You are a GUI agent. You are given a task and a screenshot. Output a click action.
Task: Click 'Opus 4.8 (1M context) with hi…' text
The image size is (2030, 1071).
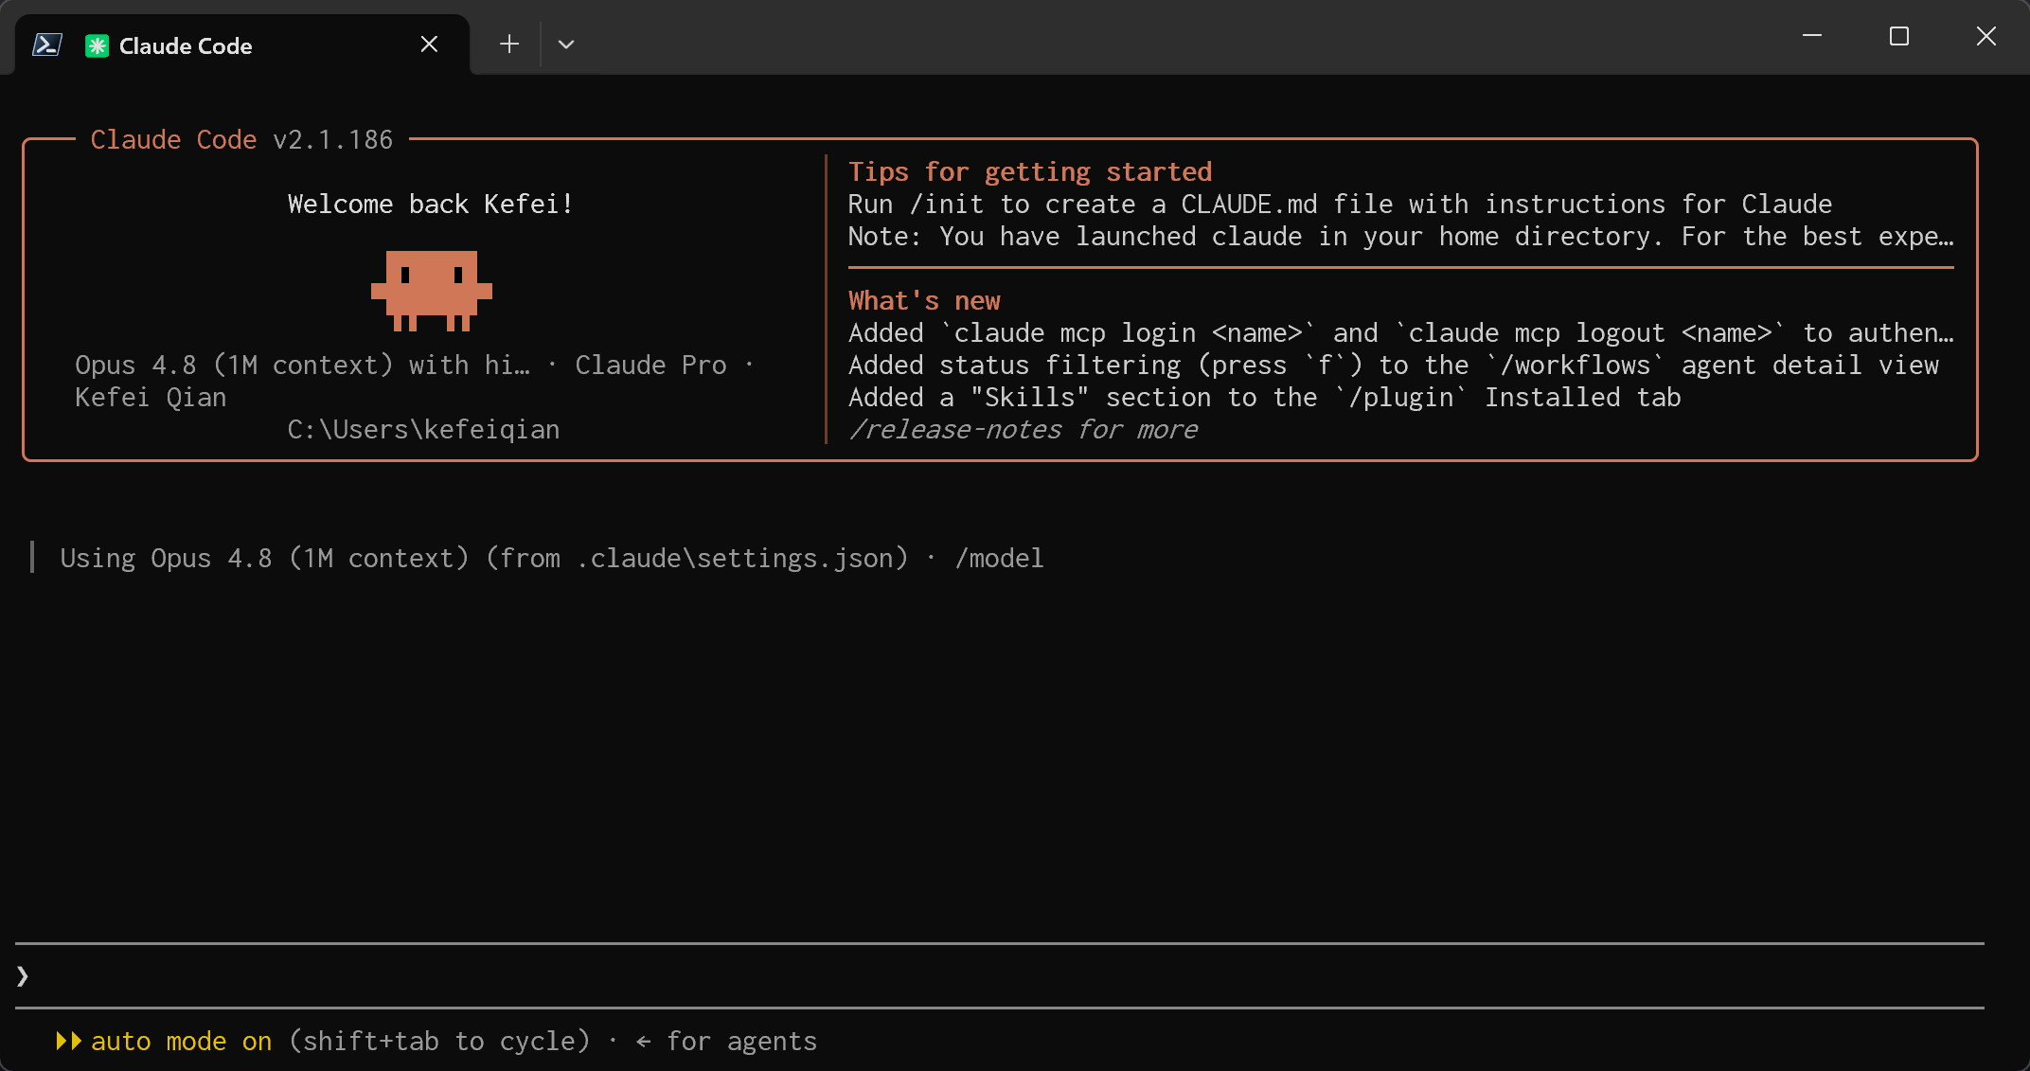pos(302,365)
